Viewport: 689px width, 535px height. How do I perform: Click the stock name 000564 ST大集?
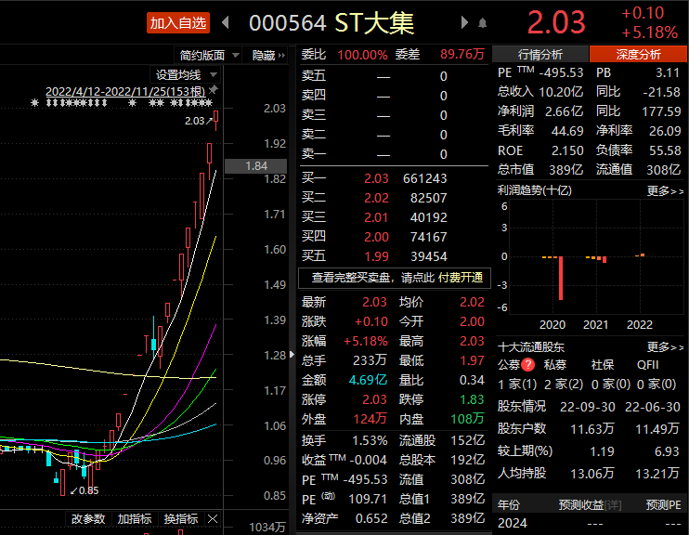(x=331, y=23)
